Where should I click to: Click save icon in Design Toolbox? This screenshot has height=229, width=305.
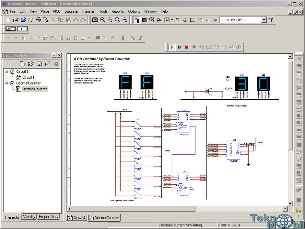coord(39,64)
